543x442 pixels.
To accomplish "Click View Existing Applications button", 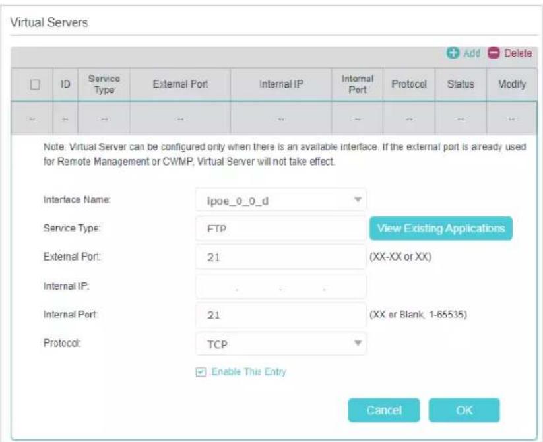I will 441,228.
